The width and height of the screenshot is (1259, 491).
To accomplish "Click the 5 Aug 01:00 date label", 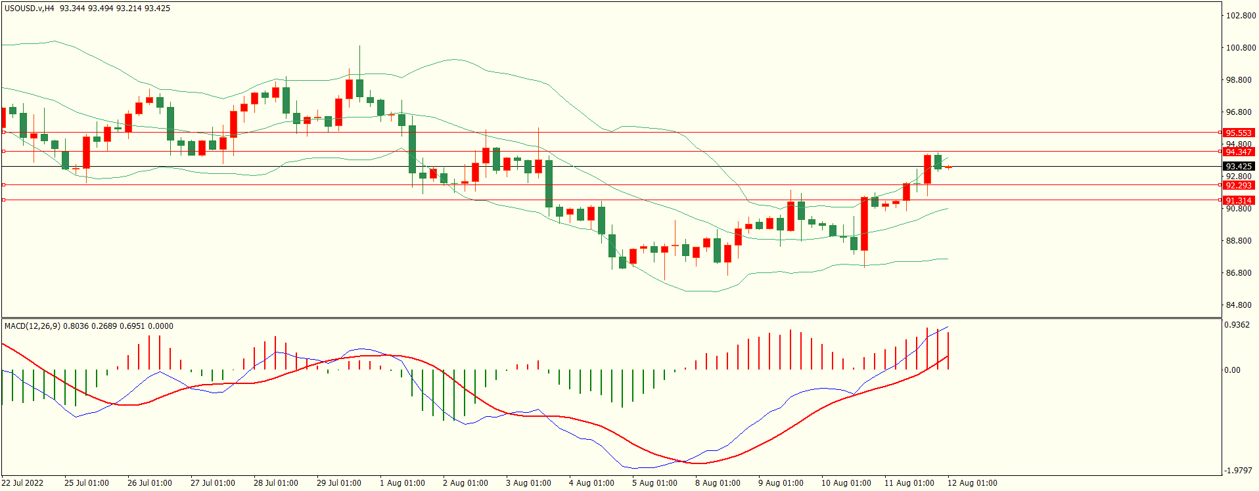I will click(x=654, y=483).
